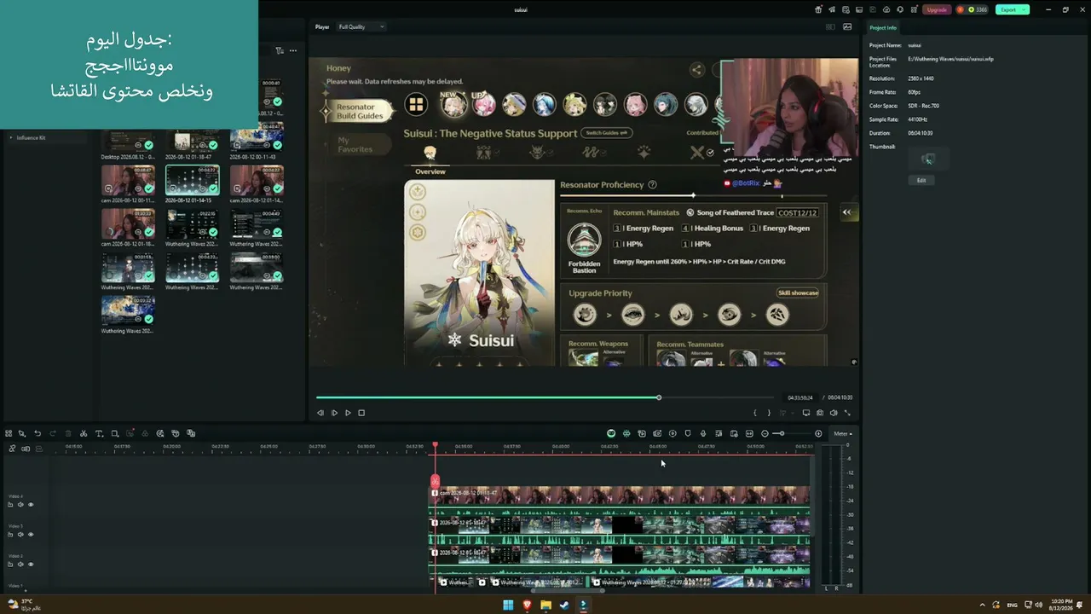The width and height of the screenshot is (1091, 614).
Task: Undo the last timeline edit
Action: pos(38,433)
